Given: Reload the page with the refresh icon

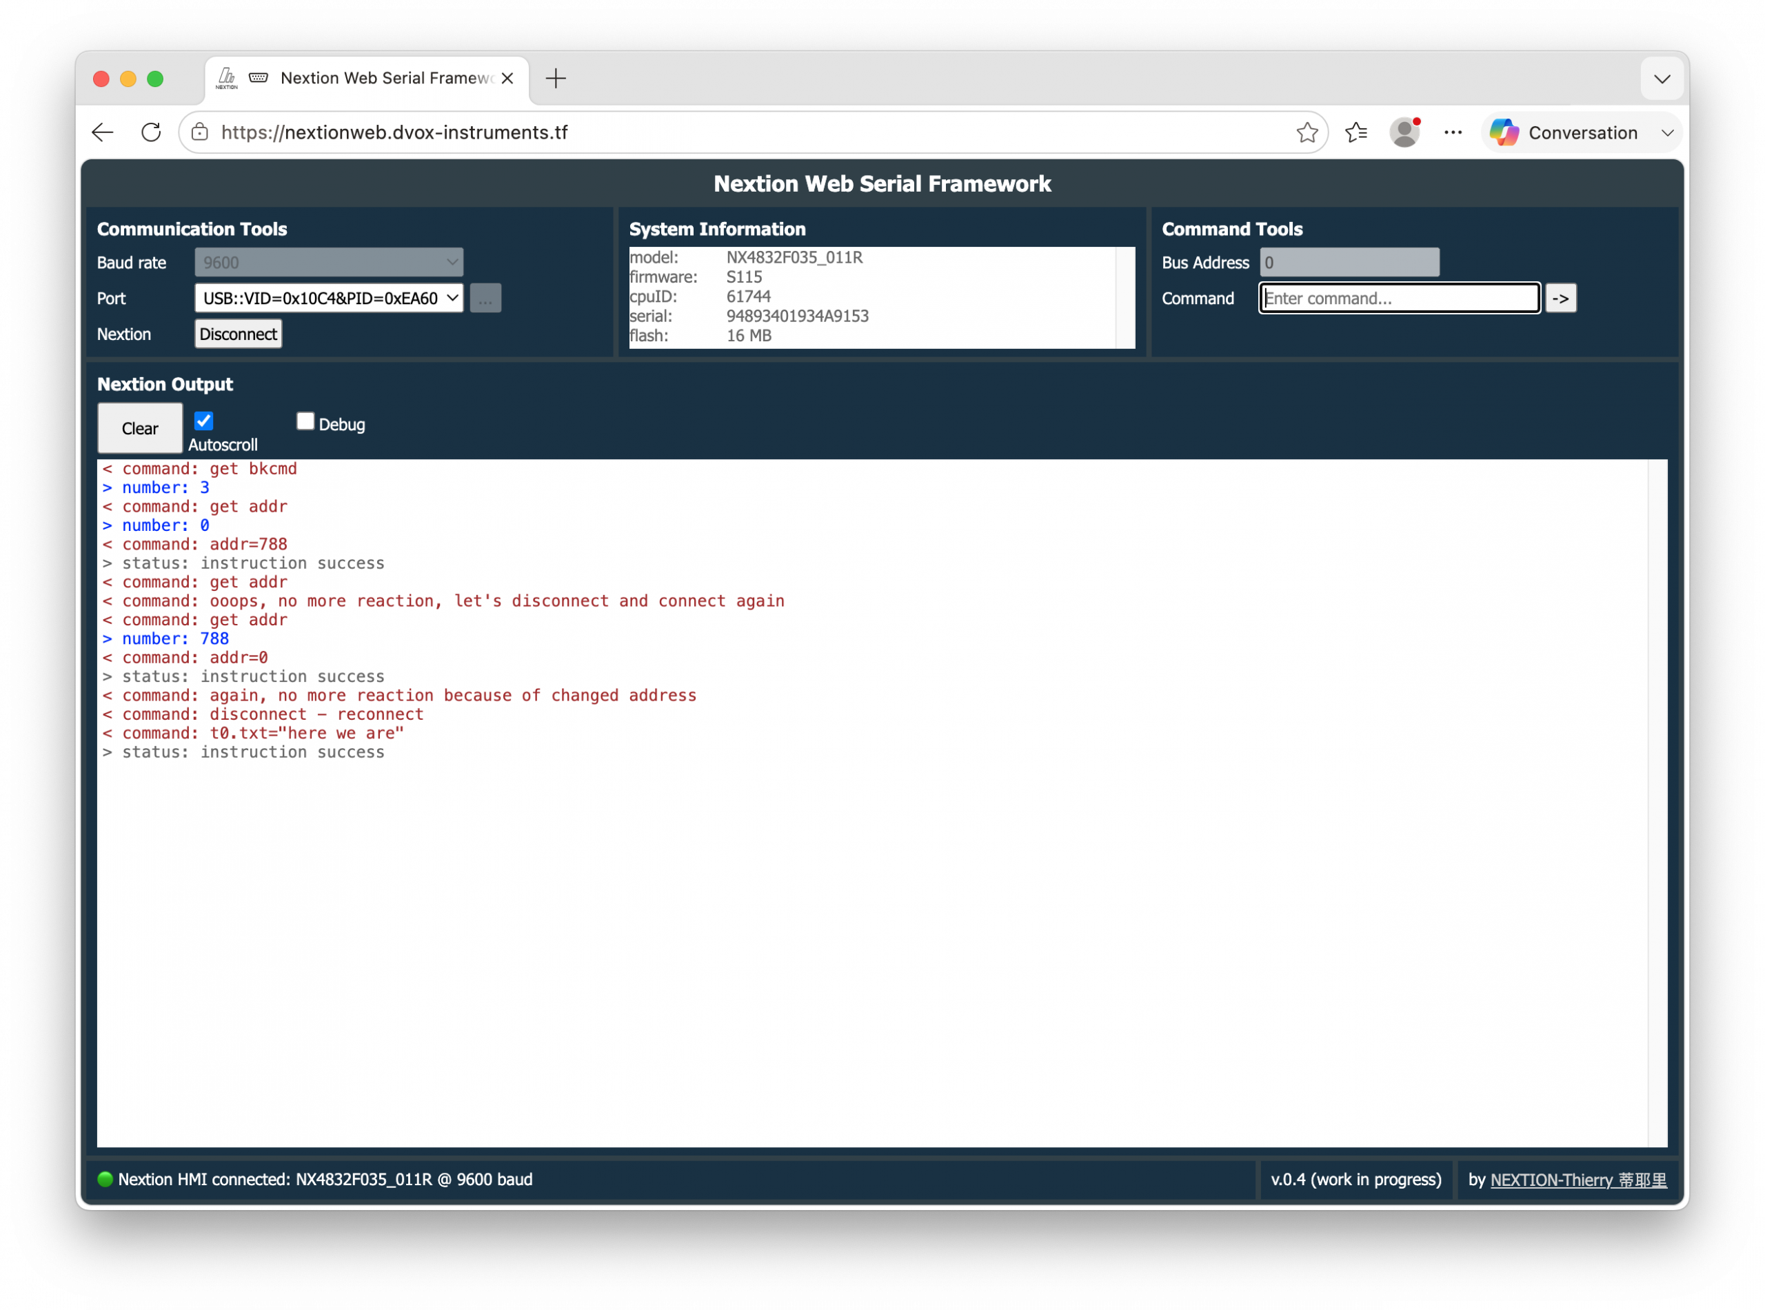Looking at the screenshot, I should tap(151, 132).
